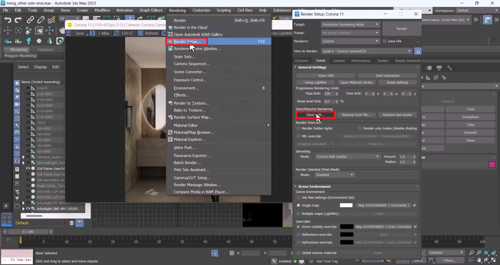Click the Refresh icon in Corona VFB
Viewport: 500px width, 265px height.
coord(140,33)
